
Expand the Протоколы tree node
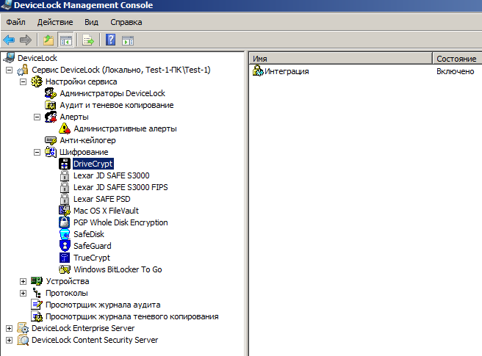[23, 293]
